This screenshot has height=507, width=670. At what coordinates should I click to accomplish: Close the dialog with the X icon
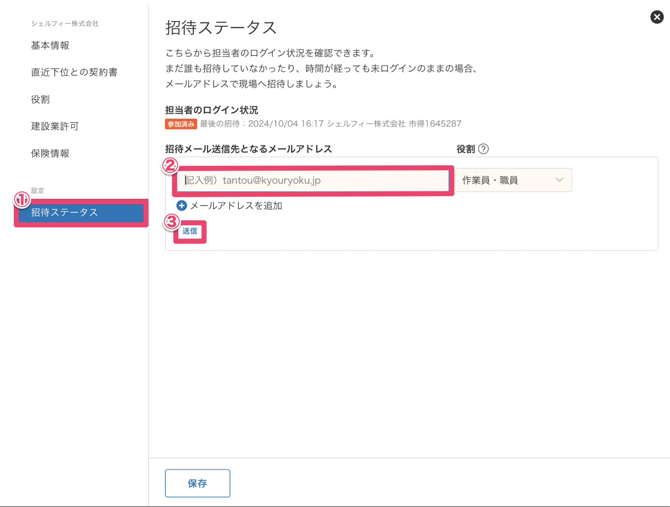pyautogui.click(x=657, y=17)
